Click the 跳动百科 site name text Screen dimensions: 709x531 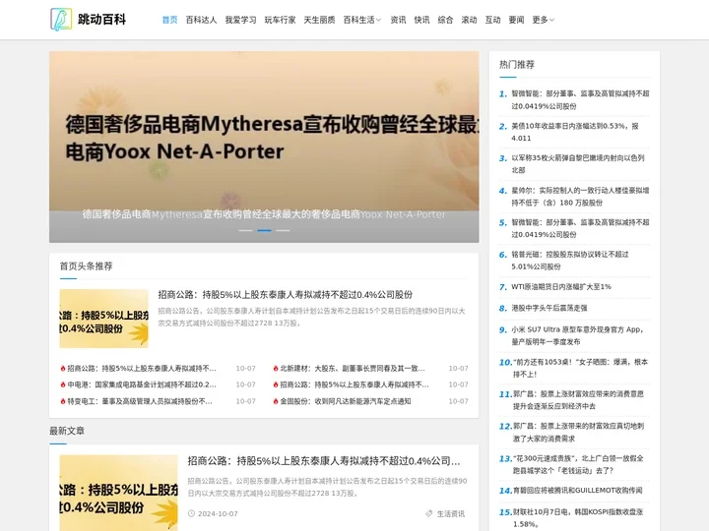point(101,20)
